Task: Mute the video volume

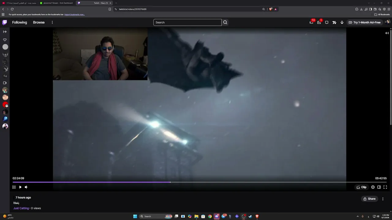Action: point(26,187)
